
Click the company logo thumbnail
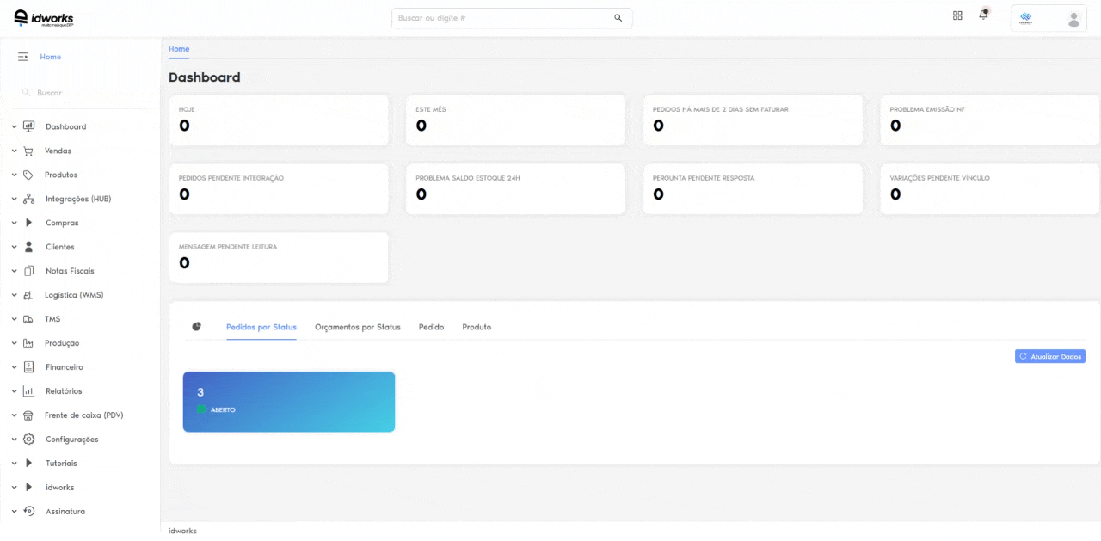(1026, 18)
